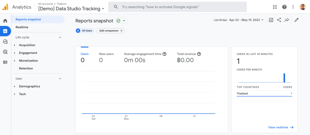Viewport: 310px width, 135px height.
Task: Collapse the User section
Action: pos(60,79)
